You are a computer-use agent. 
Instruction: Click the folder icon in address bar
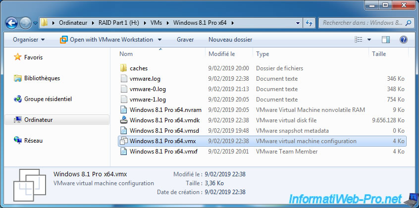coord(45,23)
